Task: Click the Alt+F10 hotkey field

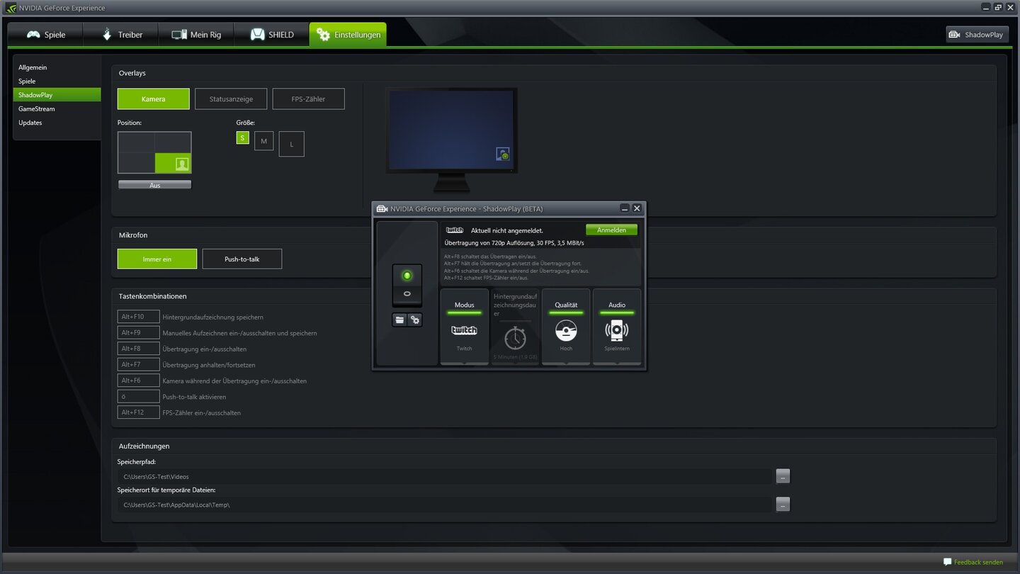Action: pos(139,317)
